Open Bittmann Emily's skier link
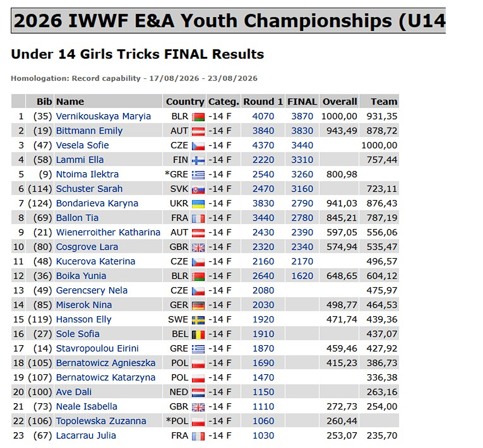 (x=89, y=131)
